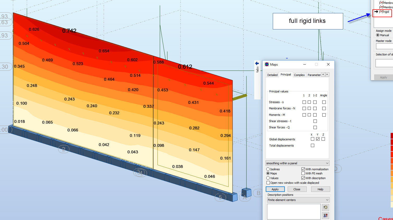Select the Values radio button

coord(268,178)
